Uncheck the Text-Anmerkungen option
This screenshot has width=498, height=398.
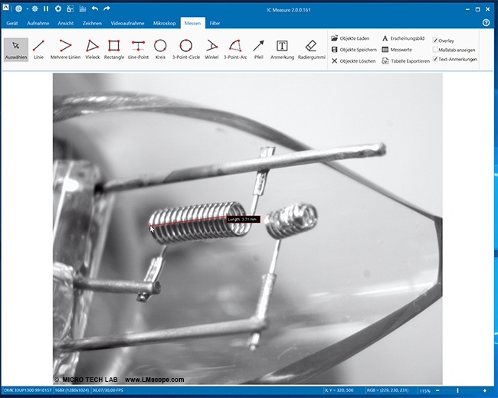436,59
